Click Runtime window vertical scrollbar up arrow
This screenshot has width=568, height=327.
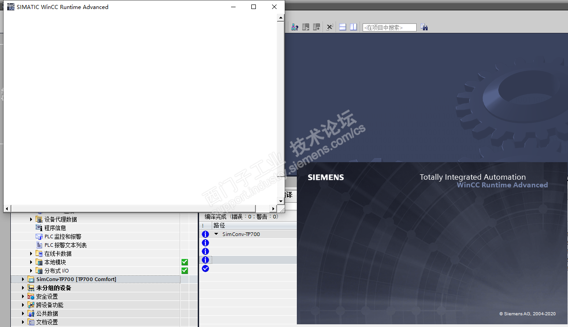pyautogui.click(x=281, y=18)
